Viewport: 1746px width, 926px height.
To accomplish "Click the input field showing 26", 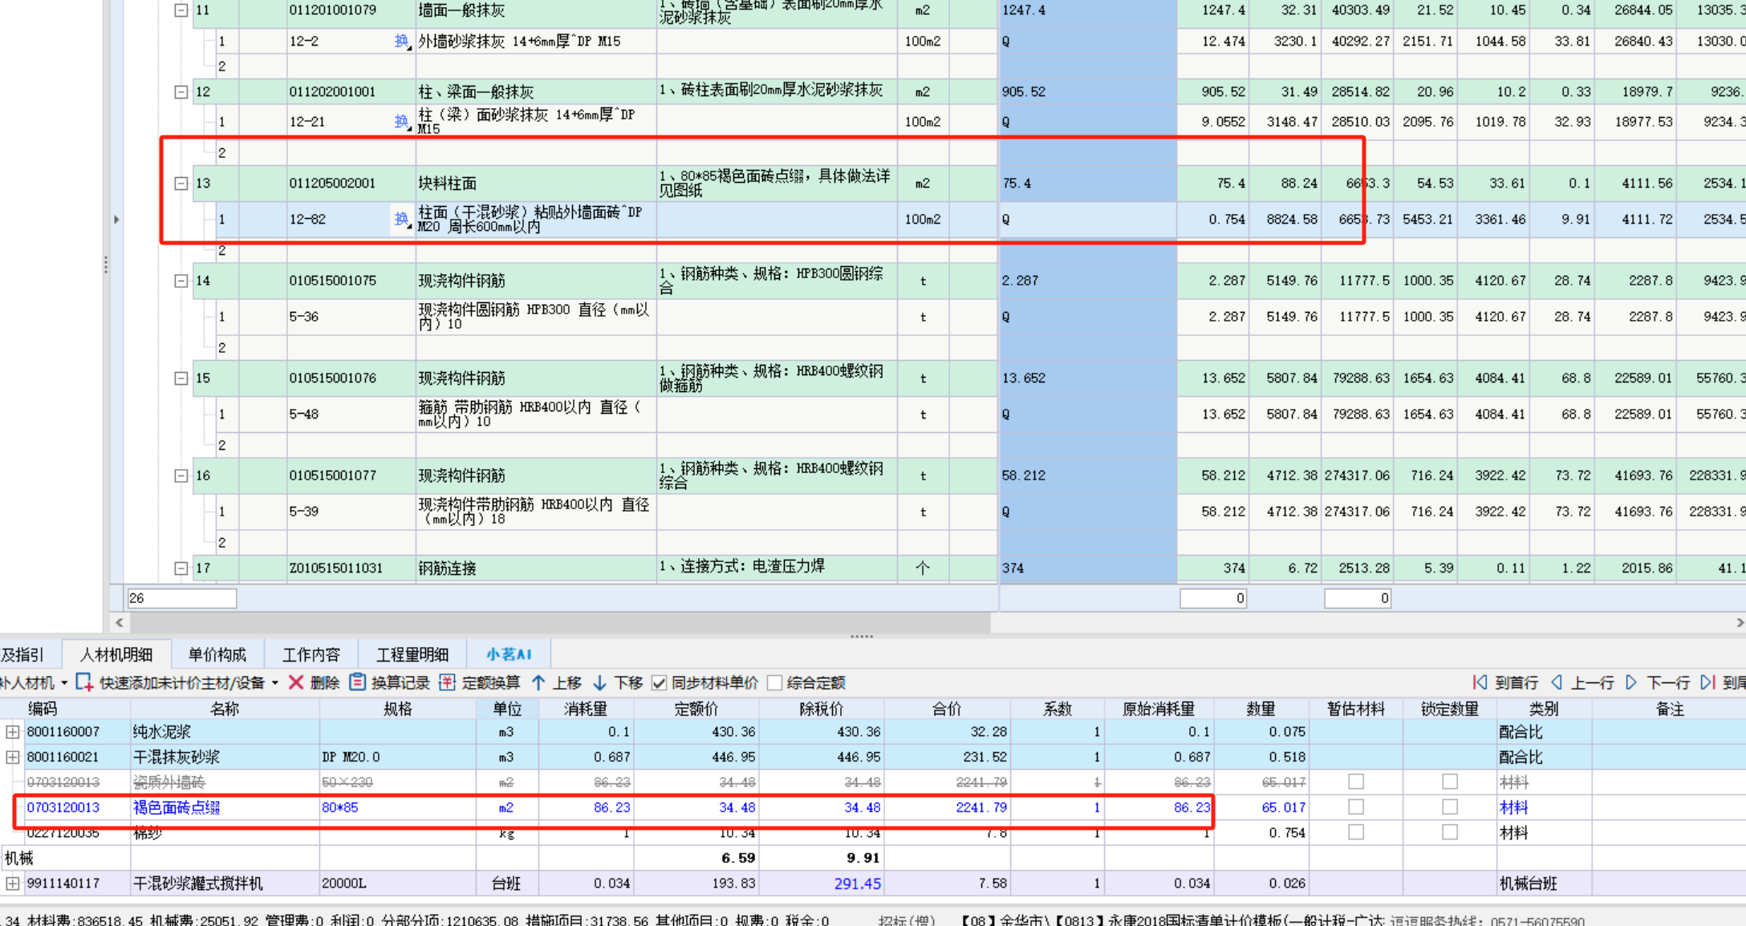I will pos(182,598).
